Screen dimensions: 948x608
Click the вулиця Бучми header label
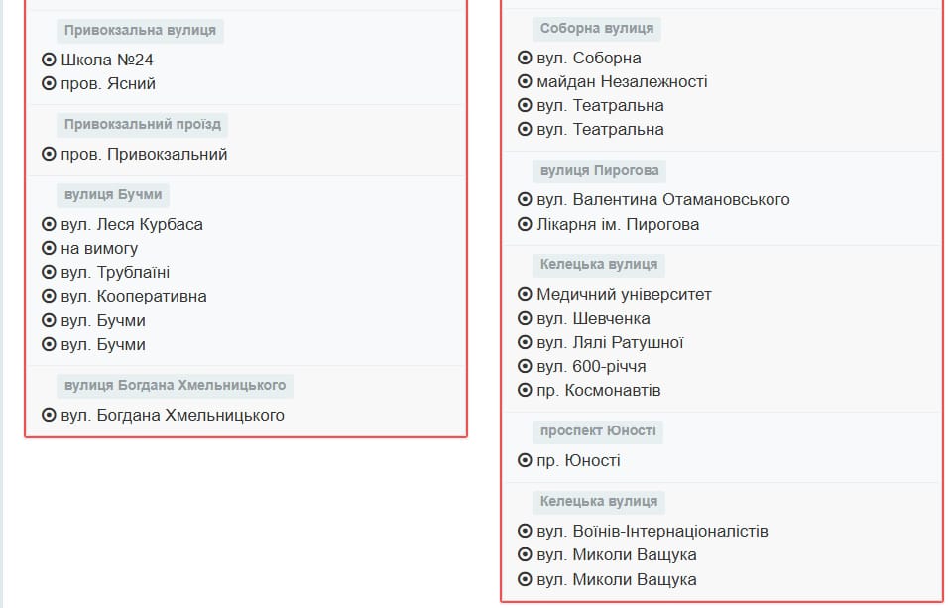113,194
